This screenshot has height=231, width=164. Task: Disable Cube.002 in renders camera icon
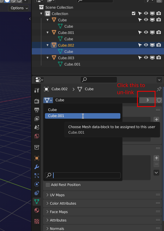(158, 45)
